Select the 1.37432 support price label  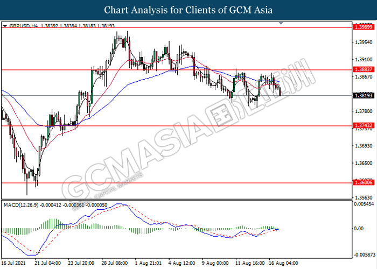tap(364, 125)
